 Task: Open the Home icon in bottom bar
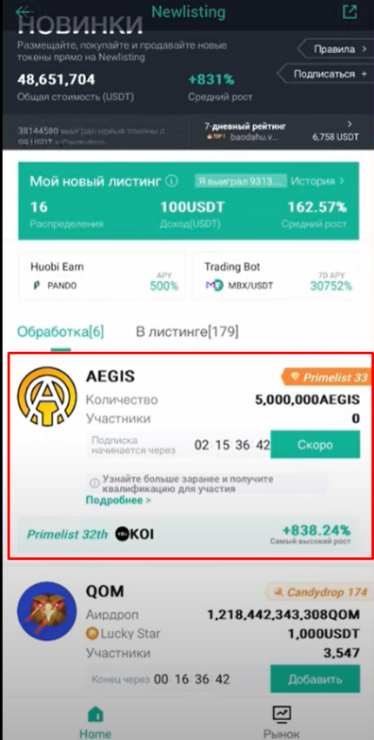click(96, 714)
